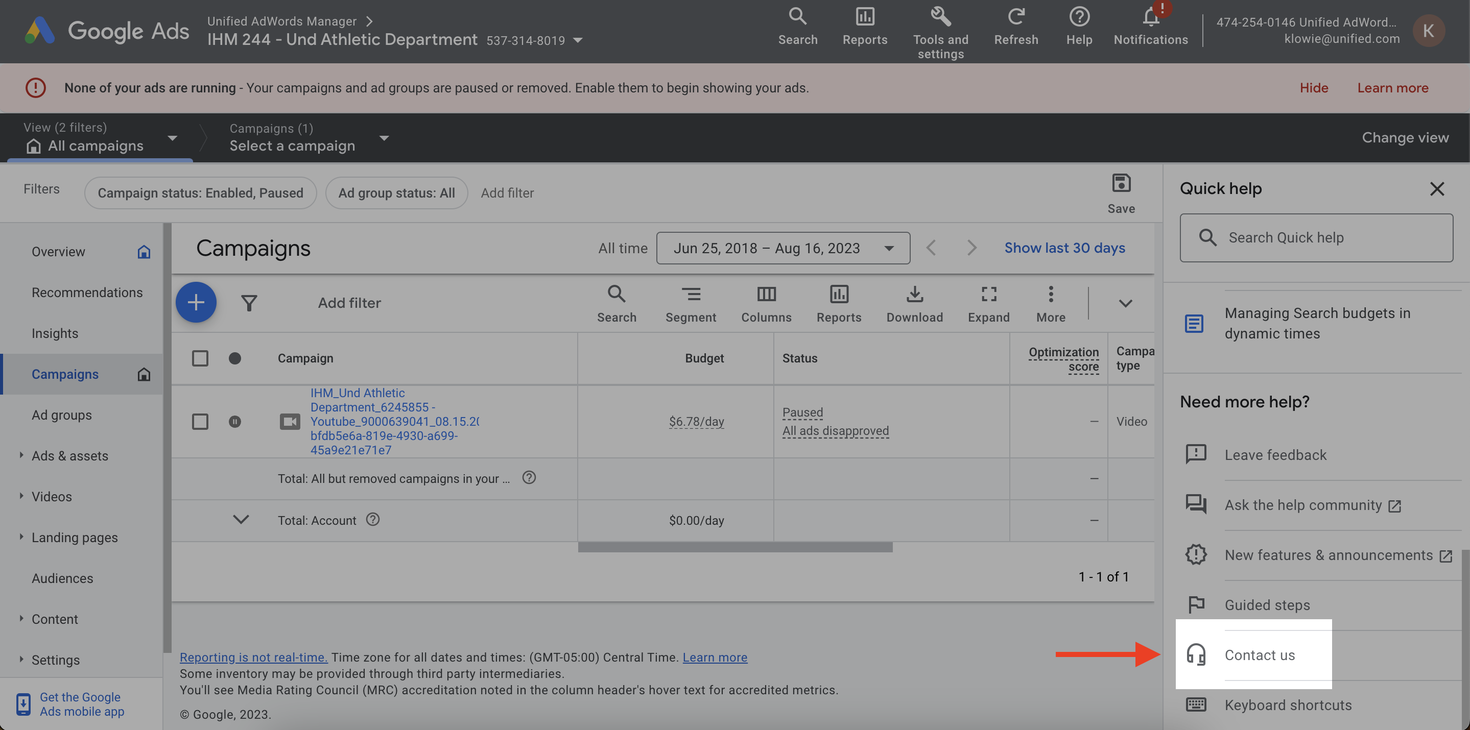This screenshot has height=730, width=1470.
Task: Expand Ads & assets in sidebar
Action: click(x=21, y=454)
